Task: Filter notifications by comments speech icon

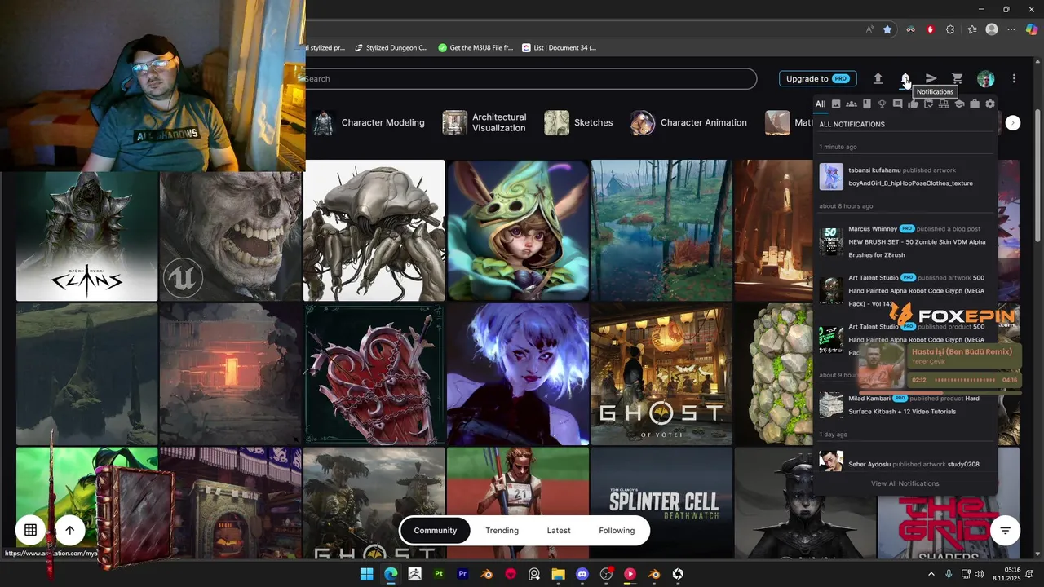Action: [x=897, y=104]
